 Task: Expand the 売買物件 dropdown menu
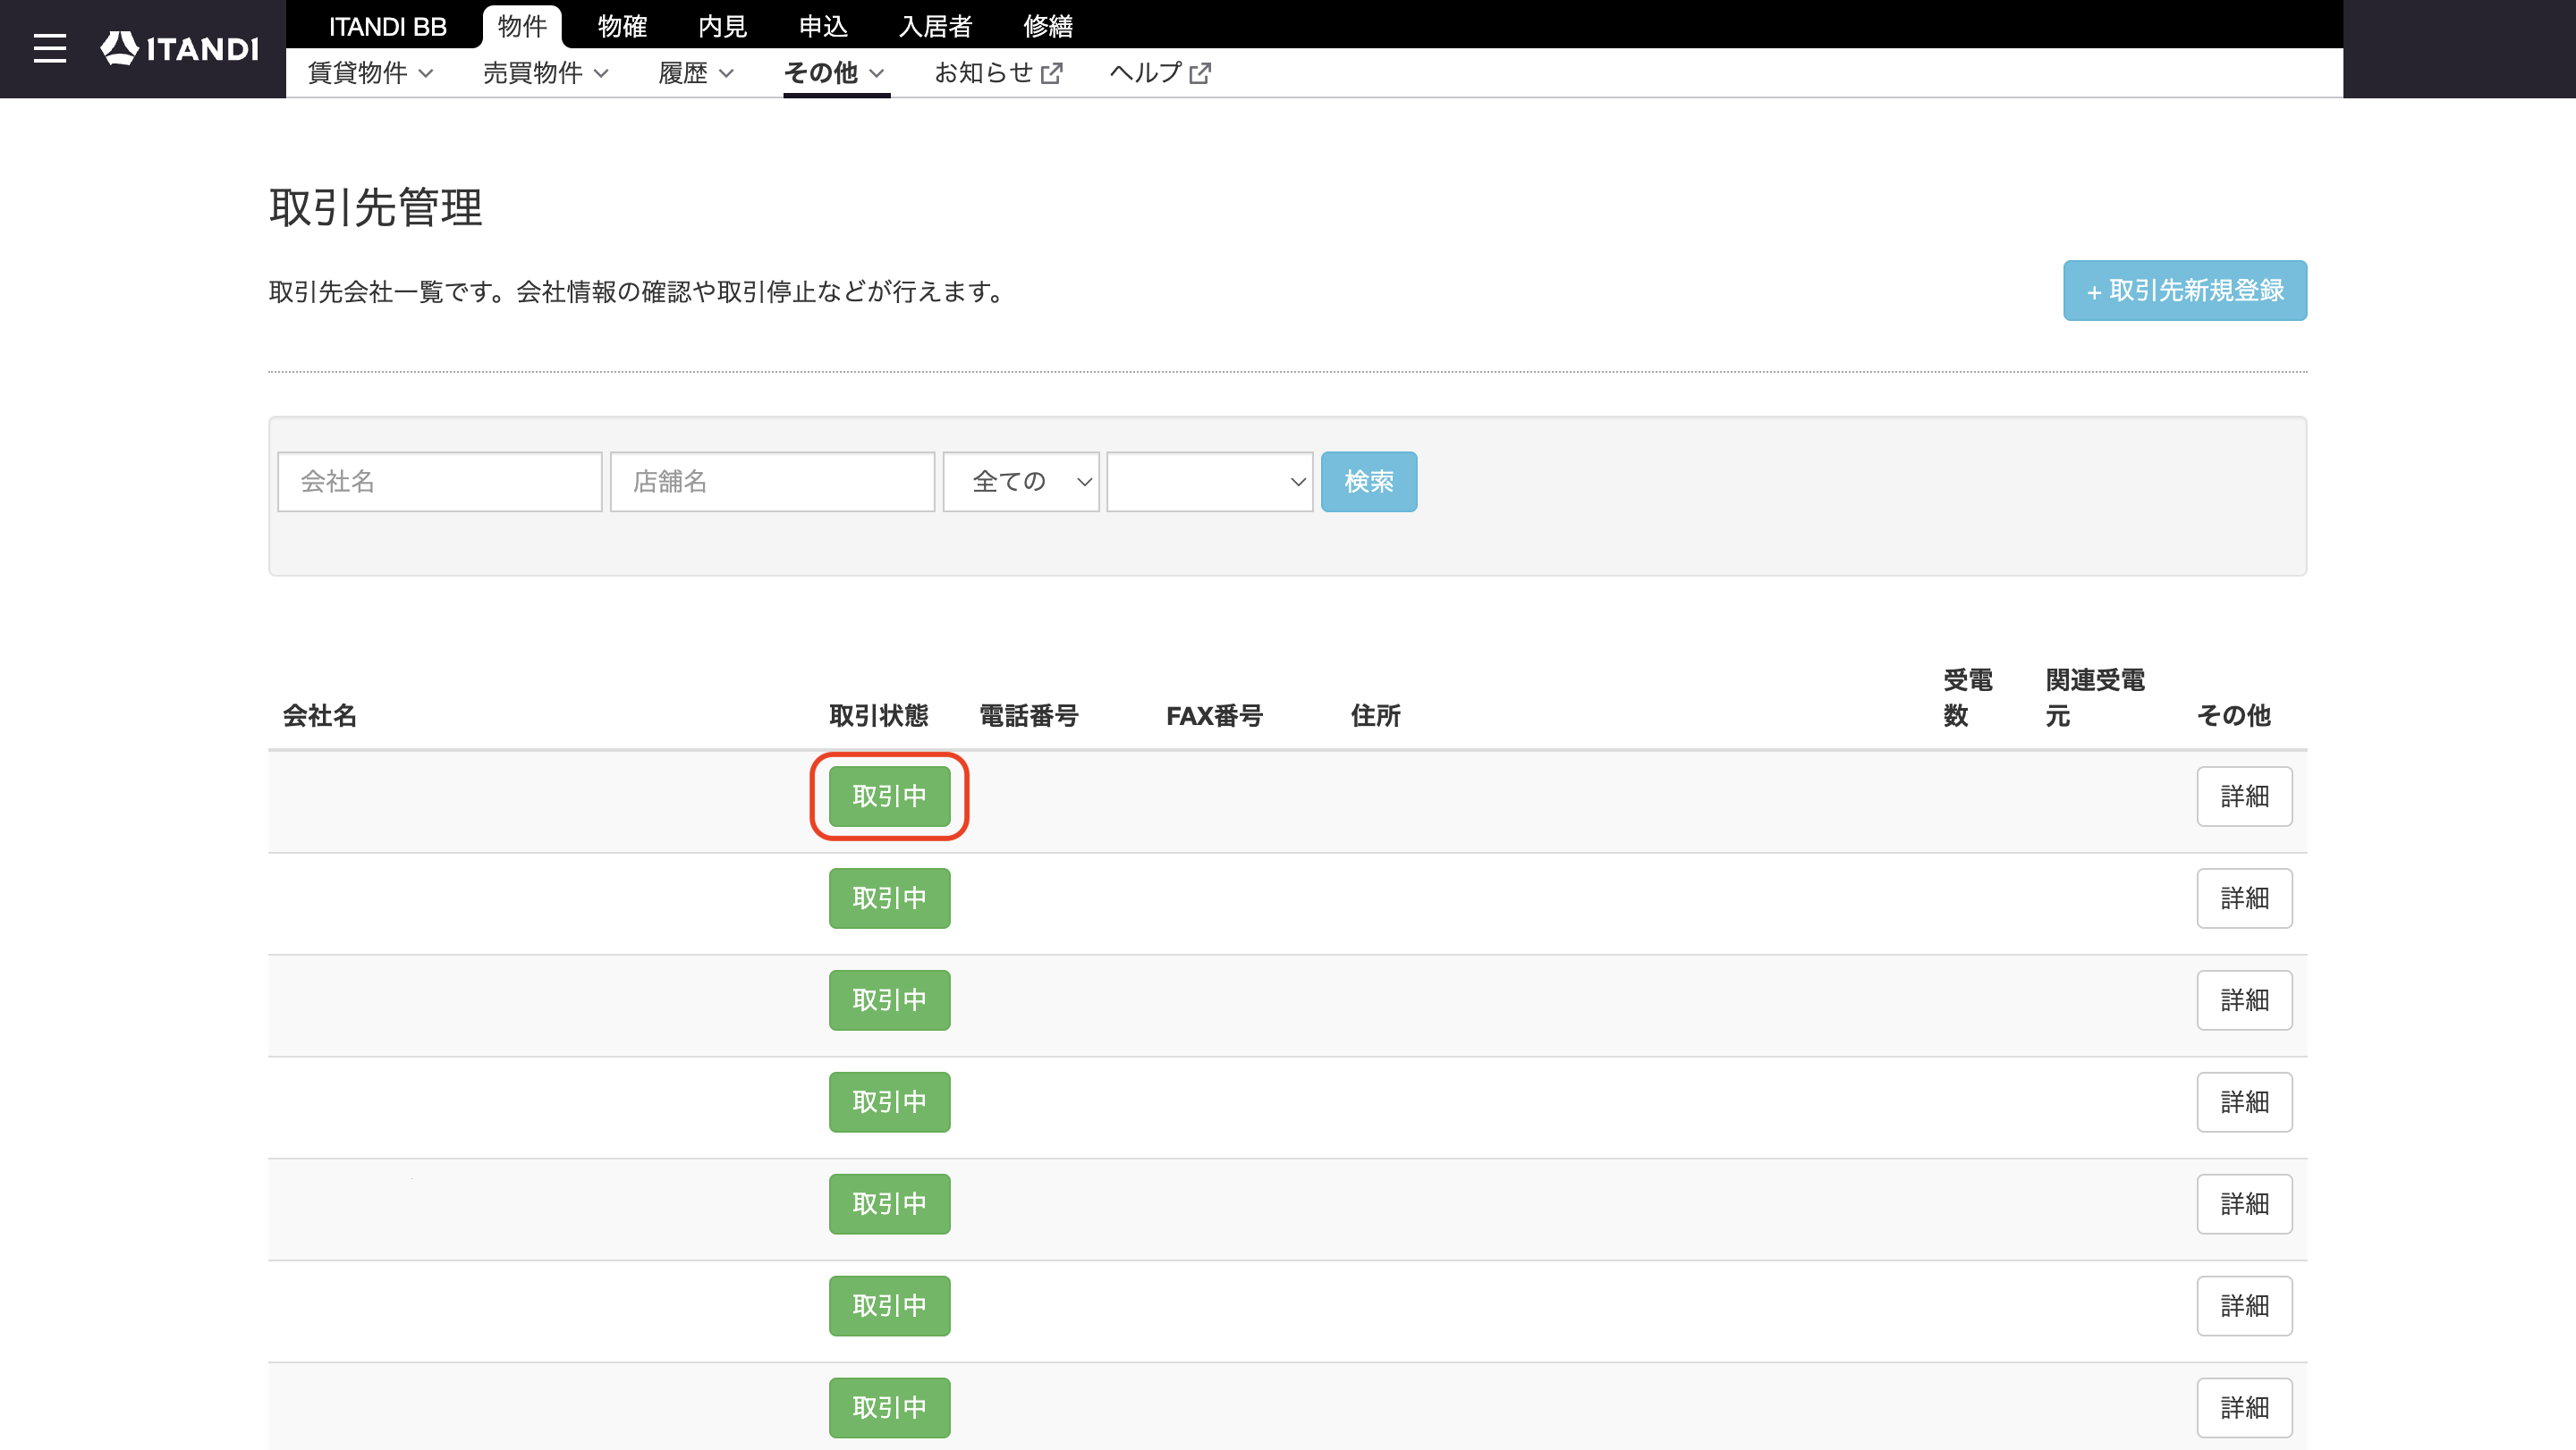pyautogui.click(x=545, y=73)
